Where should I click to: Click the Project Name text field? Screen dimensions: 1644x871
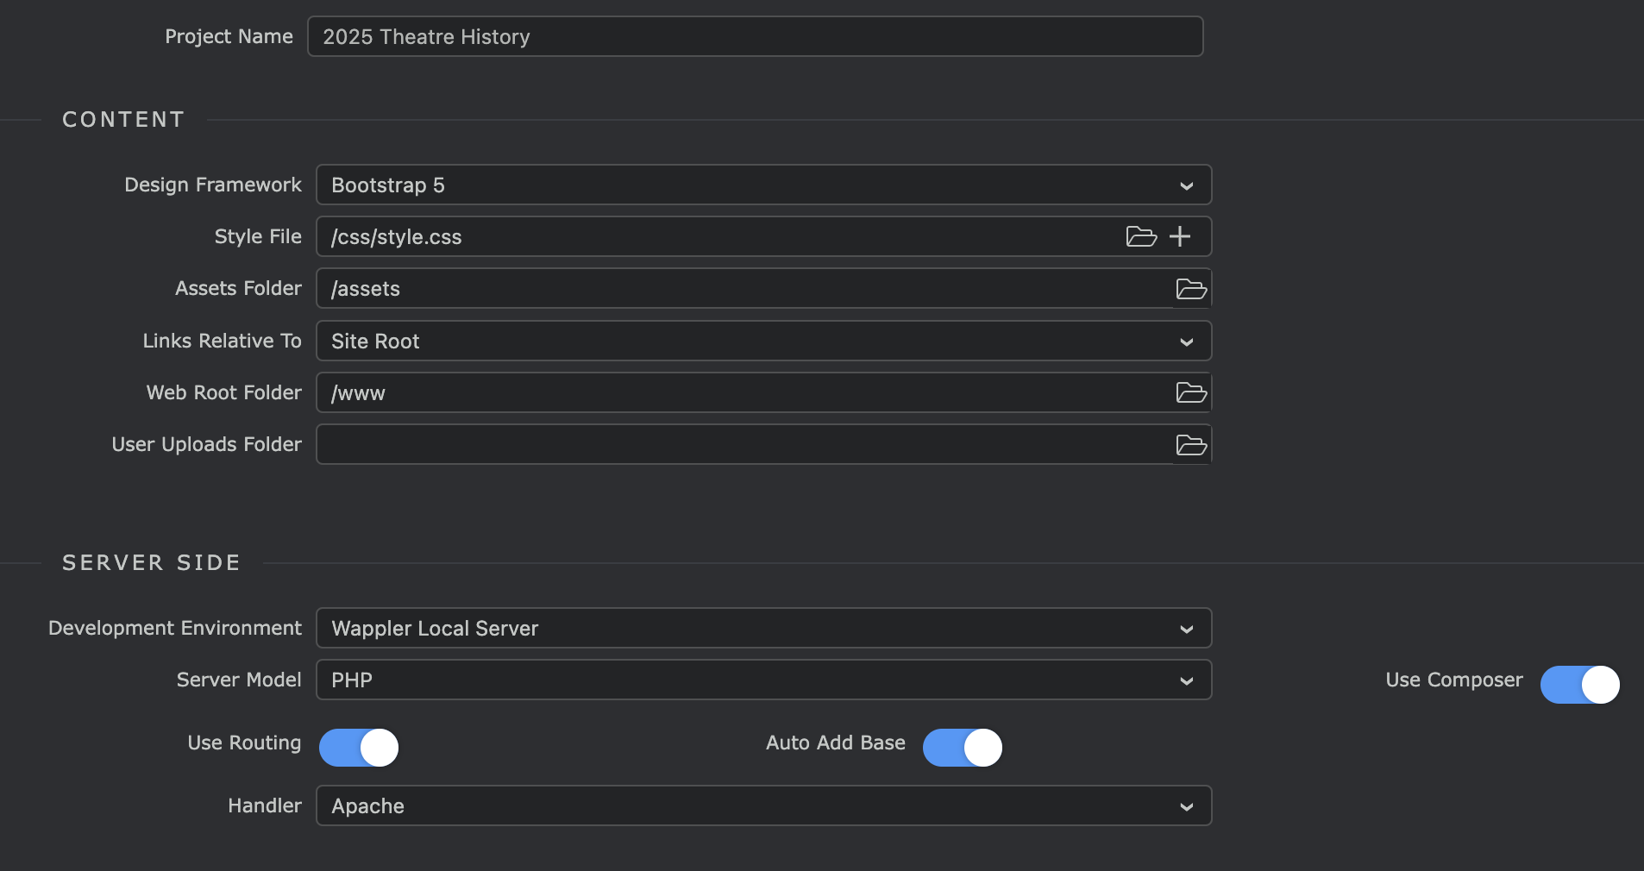tap(755, 37)
